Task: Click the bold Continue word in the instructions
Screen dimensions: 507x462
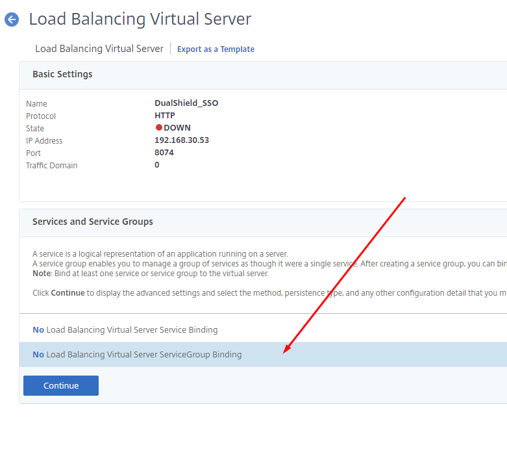Action: (x=68, y=293)
